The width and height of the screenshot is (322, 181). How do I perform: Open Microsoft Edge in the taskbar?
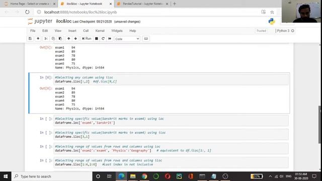(x=121, y=176)
